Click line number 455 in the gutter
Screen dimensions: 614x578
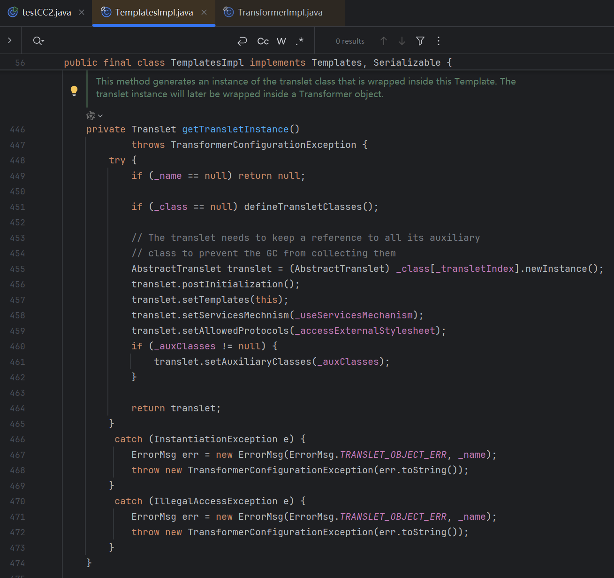pos(18,269)
